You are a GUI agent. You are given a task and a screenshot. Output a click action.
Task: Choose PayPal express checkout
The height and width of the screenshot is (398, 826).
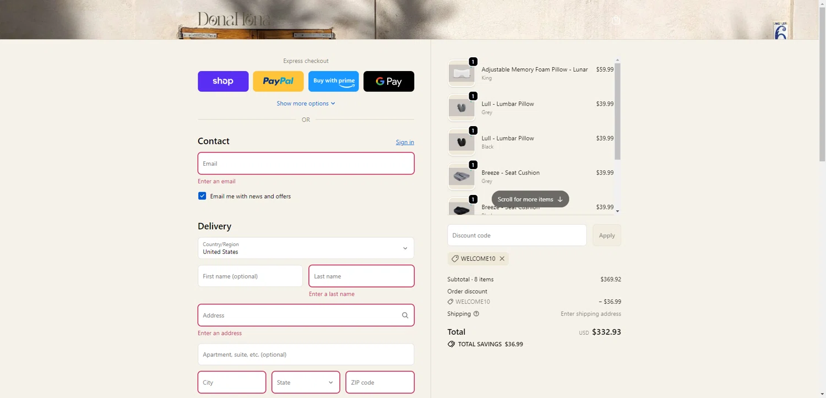tap(278, 81)
